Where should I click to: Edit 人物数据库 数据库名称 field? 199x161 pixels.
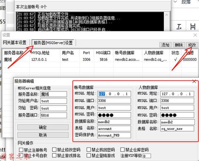point(177,122)
